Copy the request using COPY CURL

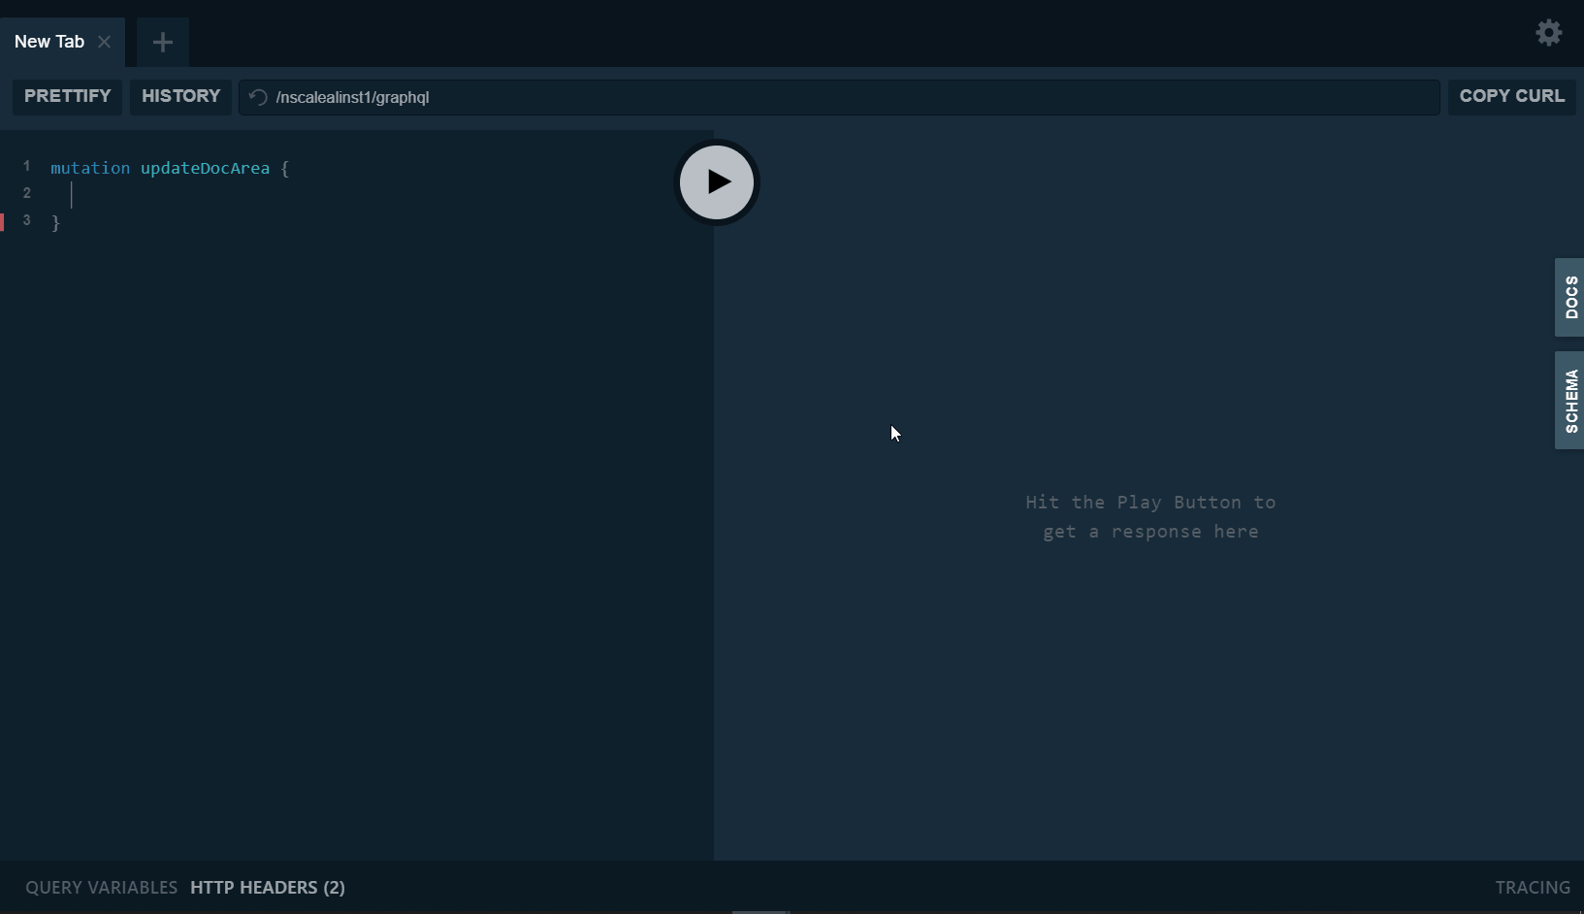[1511, 96]
